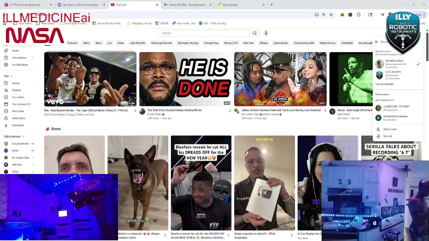This screenshot has width=429, height=241.
Task: Open Azure DevOps bookmark
Action: (107, 23)
